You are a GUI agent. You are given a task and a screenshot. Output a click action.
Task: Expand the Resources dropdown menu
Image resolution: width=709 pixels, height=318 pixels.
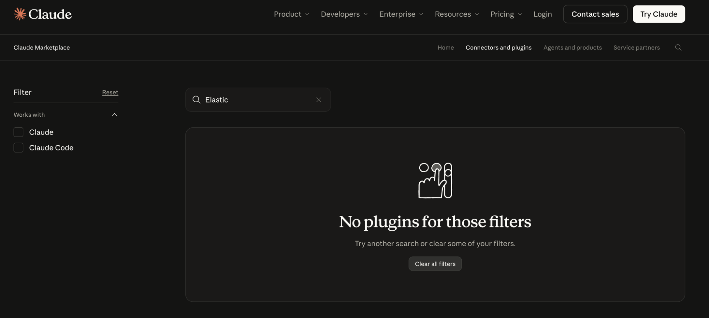click(457, 14)
